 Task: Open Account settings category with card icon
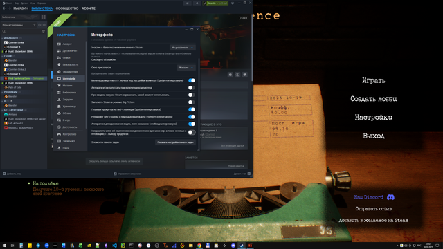59,44
